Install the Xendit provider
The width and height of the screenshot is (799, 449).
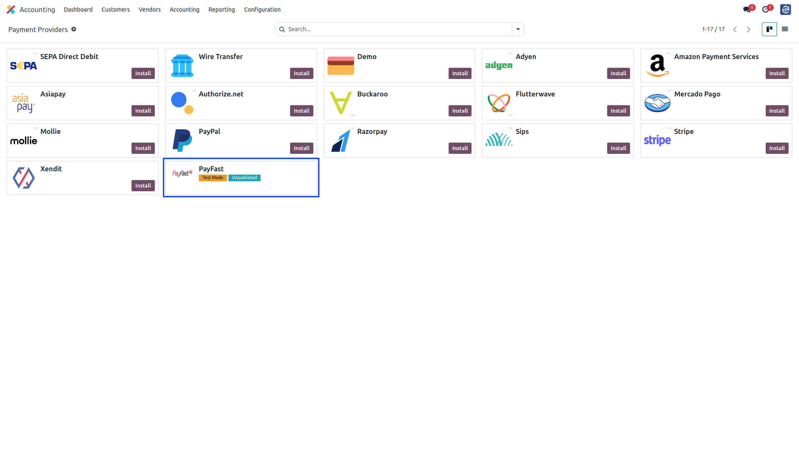[143, 185]
